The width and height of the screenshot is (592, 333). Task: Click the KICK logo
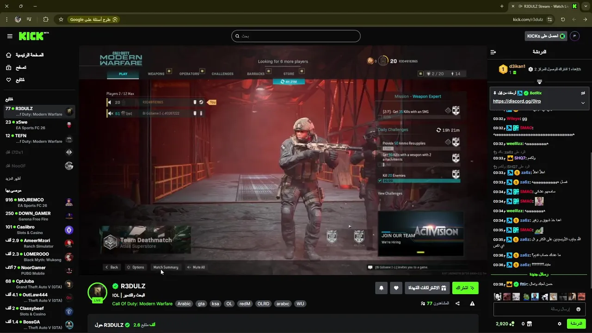(x=33, y=36)
